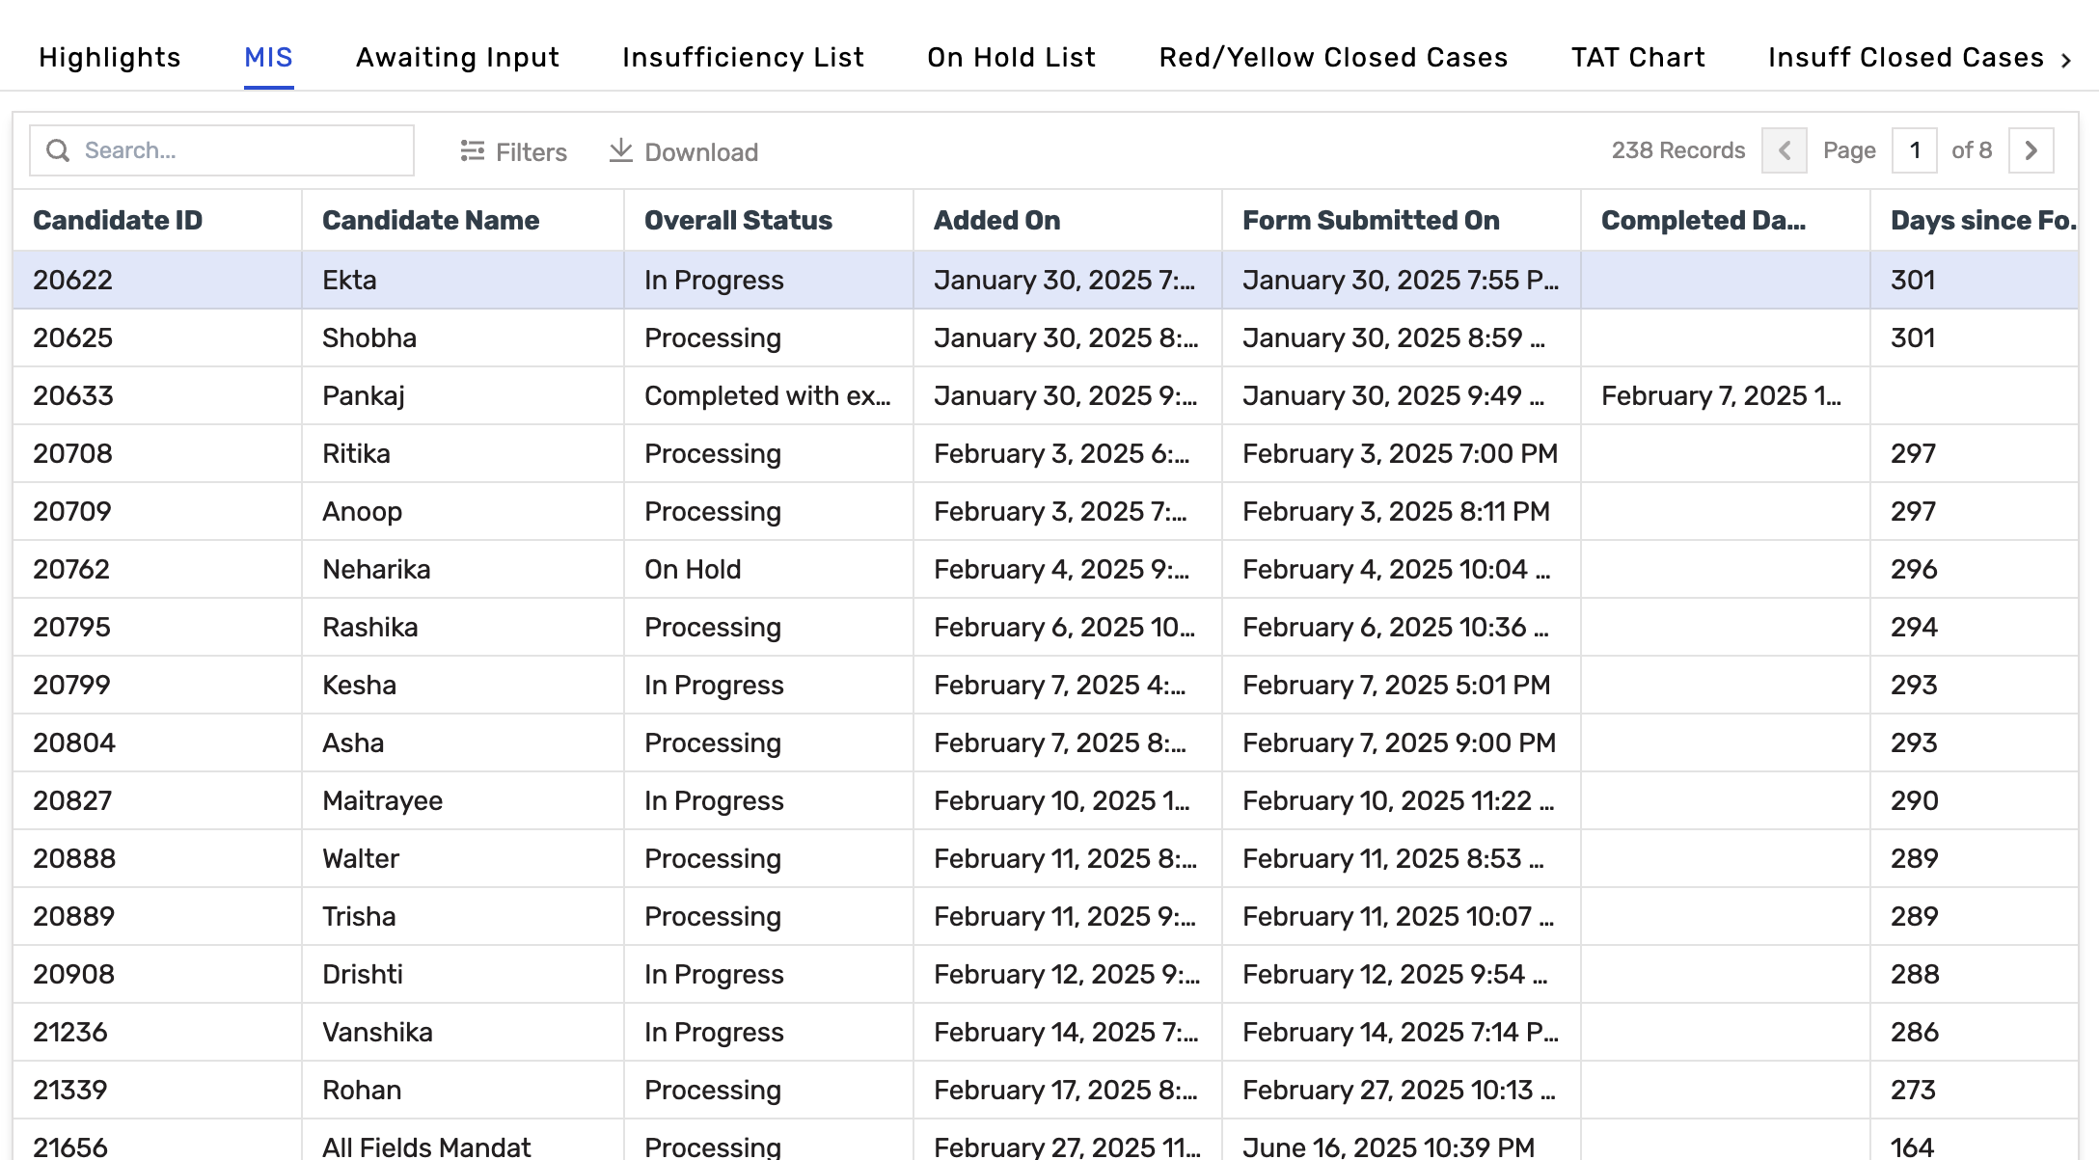The height and width of the screenshot is (1160, 2099).
Task: Click the Filters button
Action: tap(513, 151)
